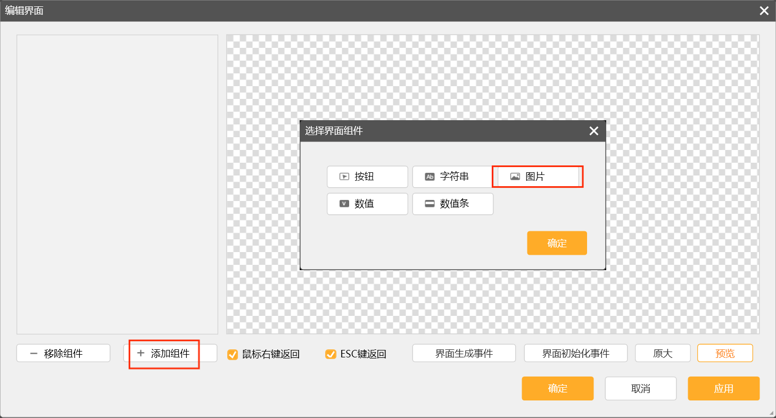Image resolution: width=776 pixels, height=418 pixels.
Task: Toggle the 鼠标右键返回 checkbox
Action: [x=233, y=354]
